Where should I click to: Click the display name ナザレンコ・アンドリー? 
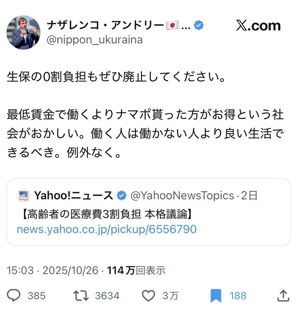tap(106, 26)
